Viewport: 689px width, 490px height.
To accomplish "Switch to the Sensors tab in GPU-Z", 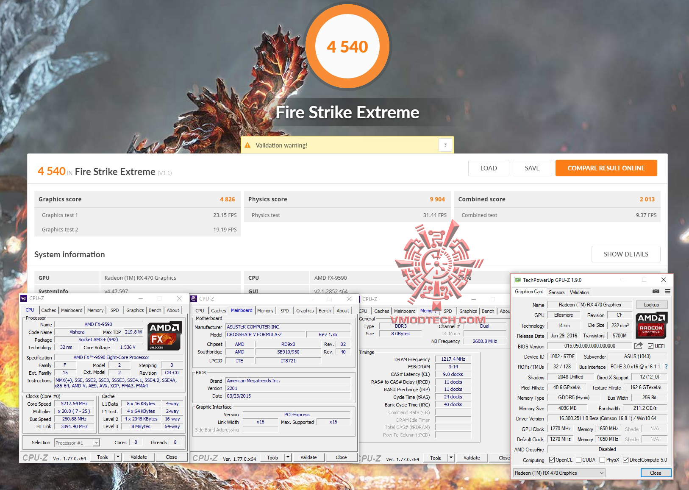I will pyautogui.click(x=556, y=292).
